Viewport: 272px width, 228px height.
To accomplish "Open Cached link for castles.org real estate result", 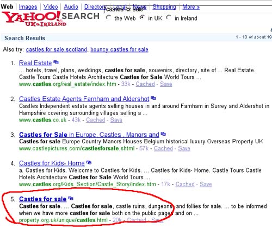I will click(145, 84).
